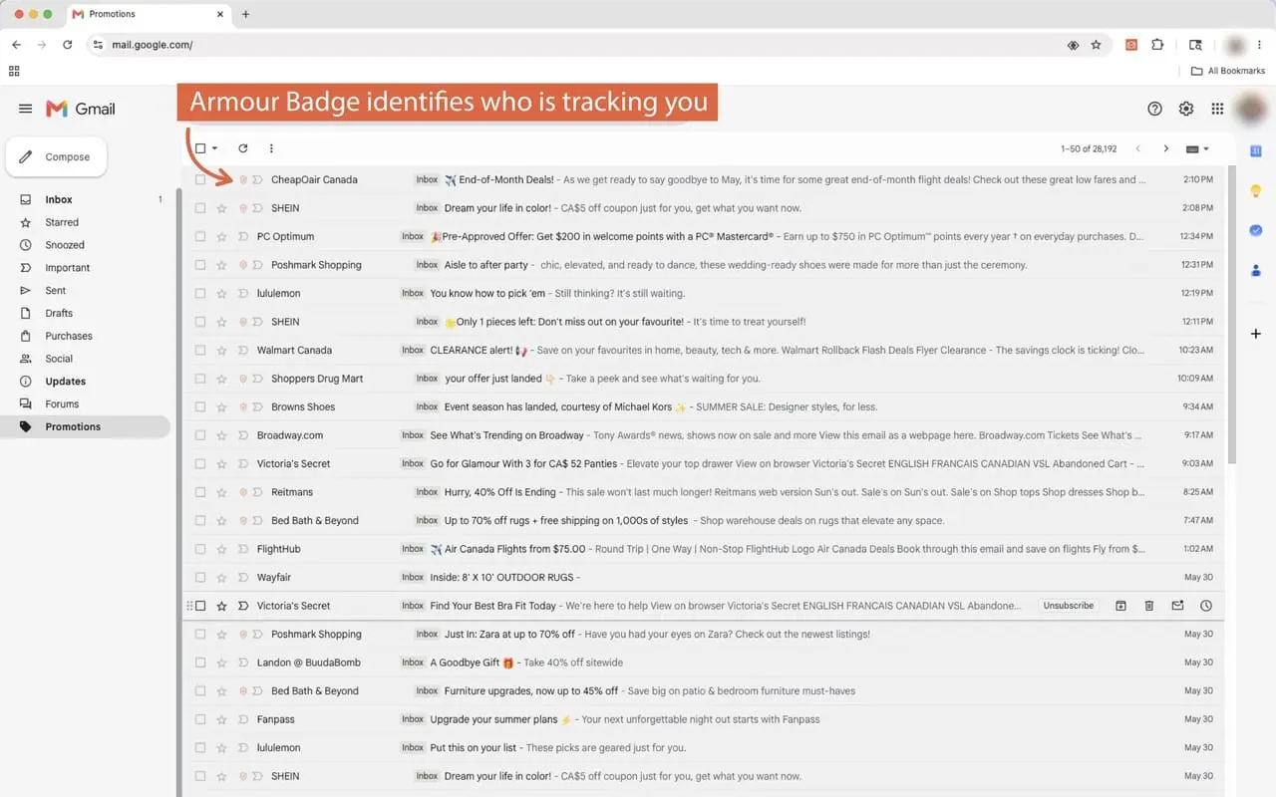Bookmark this page with the star icon
The width and height of the screenshot is (1276, 797).
click(x=1096, y=45)
